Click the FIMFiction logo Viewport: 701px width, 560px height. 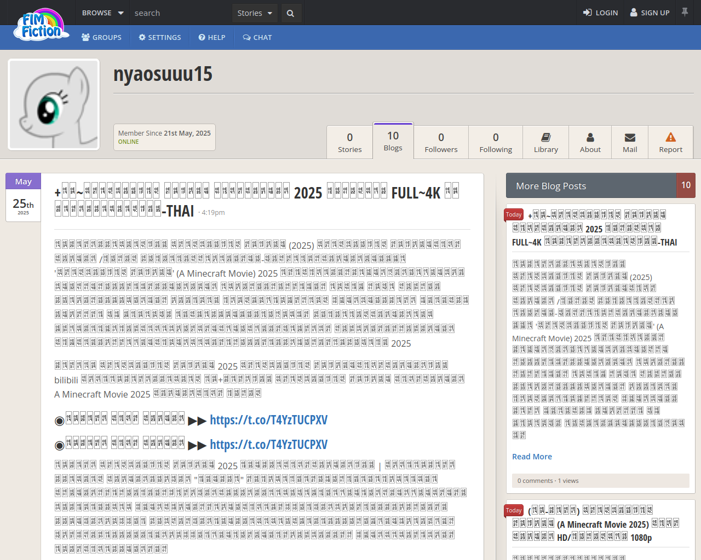point(42,25)
